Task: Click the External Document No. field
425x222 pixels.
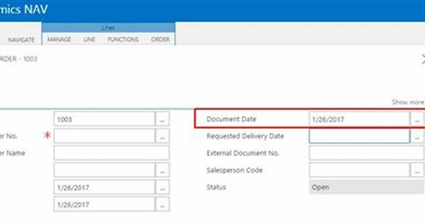Action: [367, 153]
